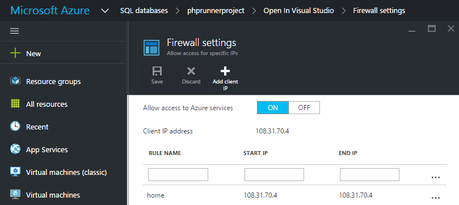Open the Open In Visual Studio breadcrumb
The width and height of the screenshot is (459, 205).
[x=298, y=11]
